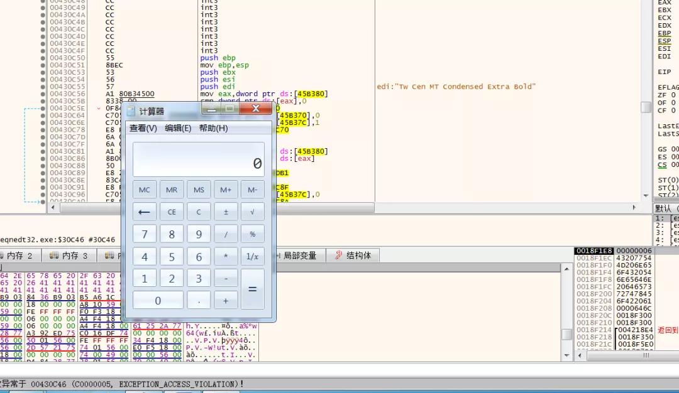Screen dimensions: 679x393
Task: Switch to the 内存 3 tab
Action: [69, 255]
